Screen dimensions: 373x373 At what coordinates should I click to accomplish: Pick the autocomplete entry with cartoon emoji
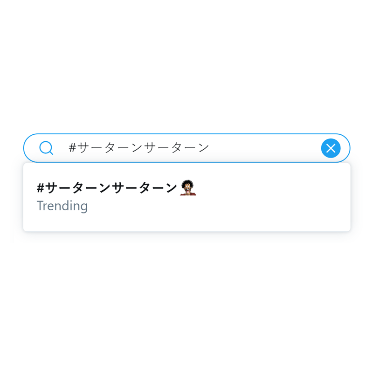[187, 197]
